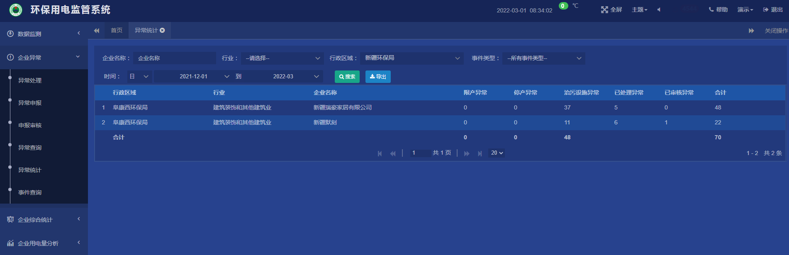The height and width of the screenshot is (255, 789).
Task: Click the 企业名称 text input field
Action: (175, 58)
